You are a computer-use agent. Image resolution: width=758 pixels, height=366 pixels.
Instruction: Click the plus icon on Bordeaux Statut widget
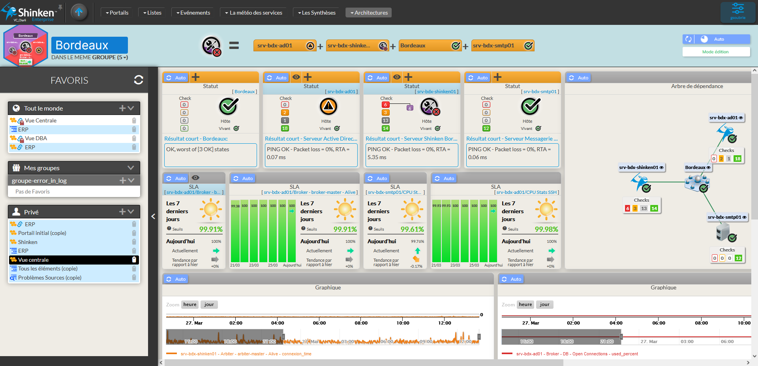[x=195, y=77]
